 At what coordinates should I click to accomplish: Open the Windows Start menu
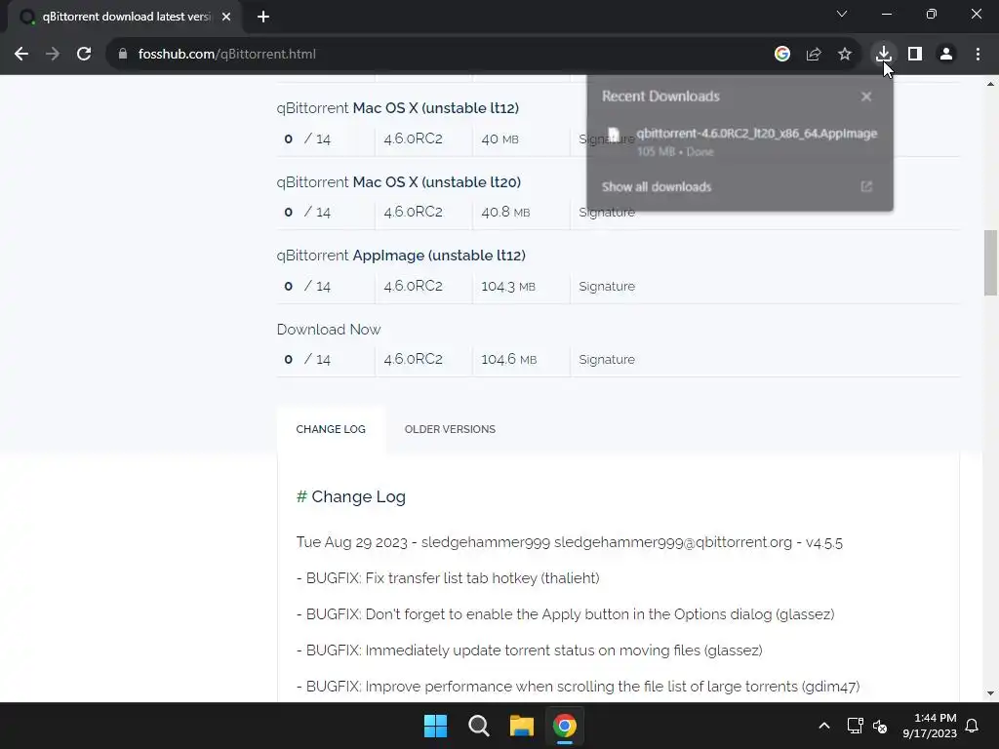(436, 726)
